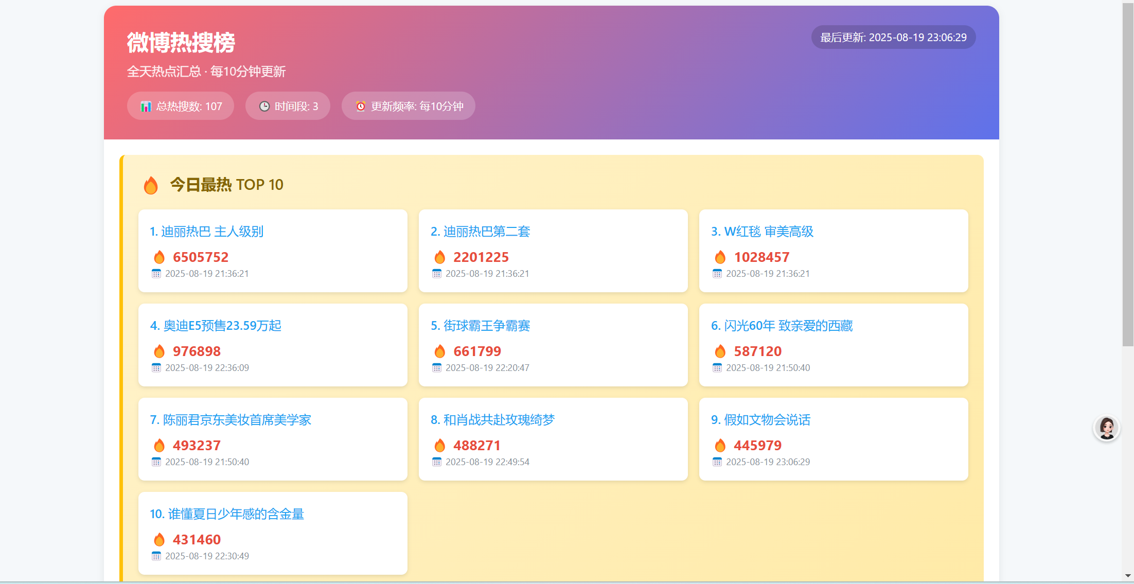1134x584 pixels.
Task: Click the 最后更新 timestamp badge
Action: point(894,38)
